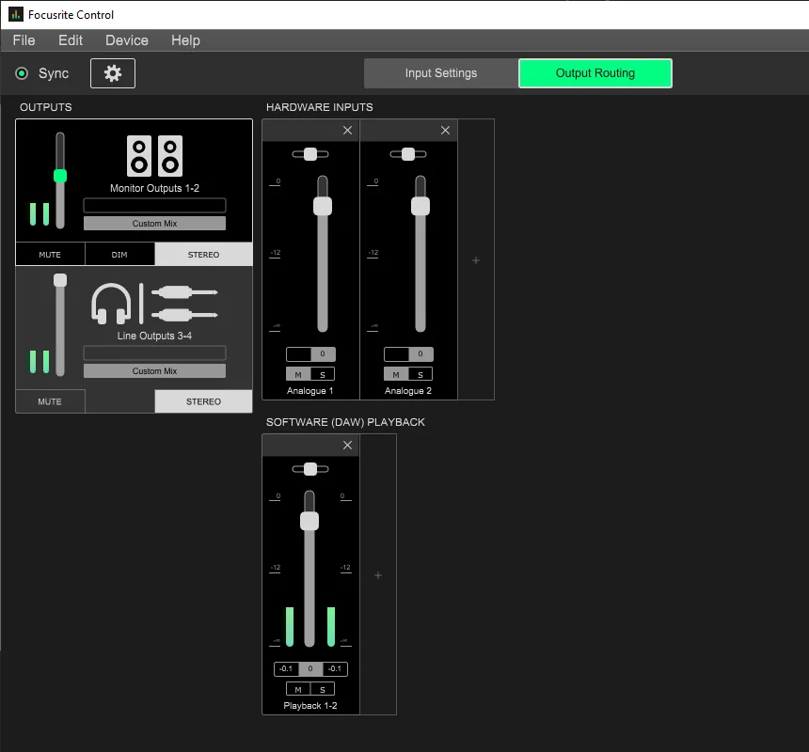Click the Analogue 1 pan slider knob
Image resolution: width=809 pixels, height=752 pixels.
[x=310, y=154]
